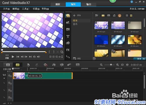The image size is (146, 105).
Task: Set mark-out point with right bracket
Action: tap(54, 52)
